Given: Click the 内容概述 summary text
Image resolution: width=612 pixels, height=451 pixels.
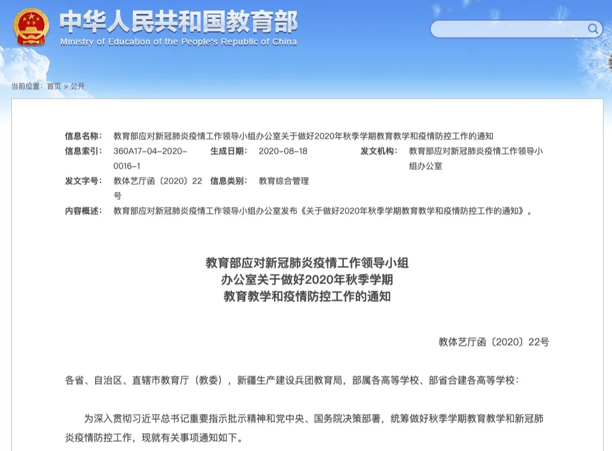Looking at the screenshot, I should (x=322, y=211).
